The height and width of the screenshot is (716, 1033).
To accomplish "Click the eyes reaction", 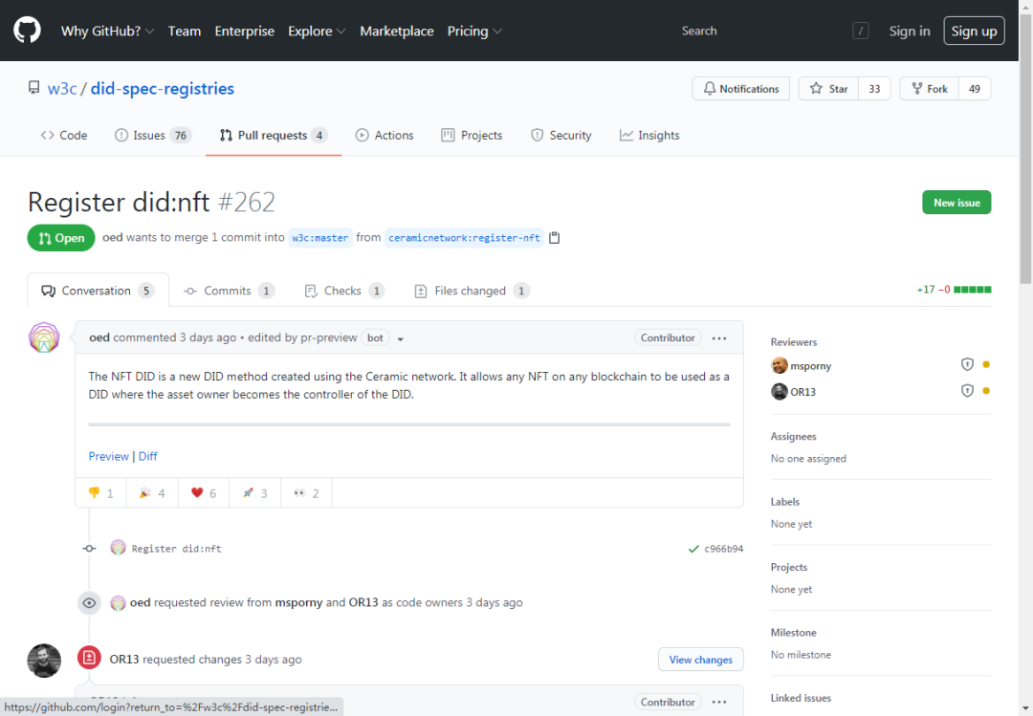I will 306,492.
